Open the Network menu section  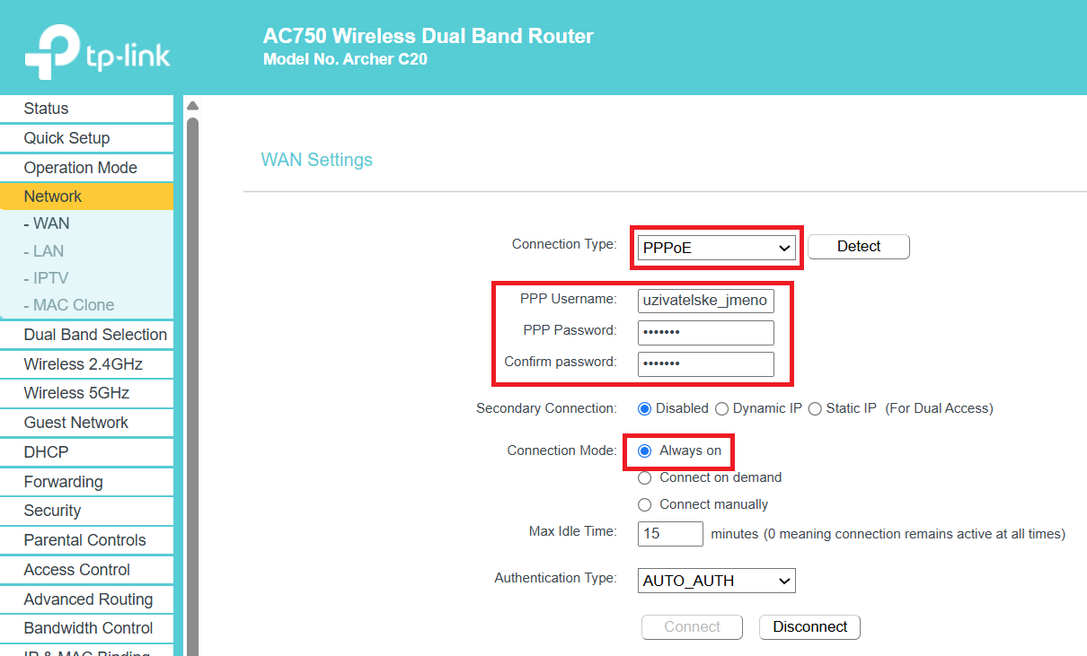click(x=86, y=197)
